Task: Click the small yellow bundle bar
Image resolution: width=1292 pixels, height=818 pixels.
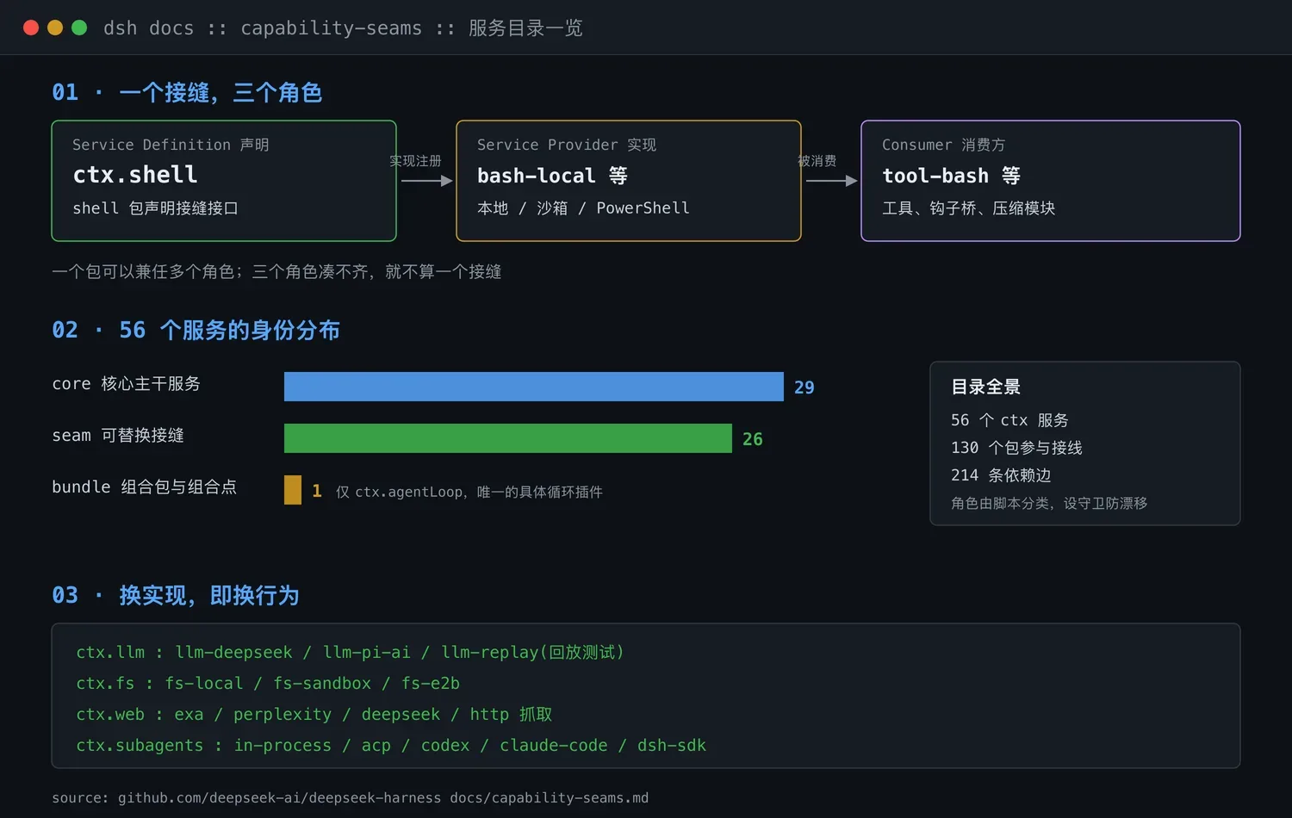Action: 293,490
